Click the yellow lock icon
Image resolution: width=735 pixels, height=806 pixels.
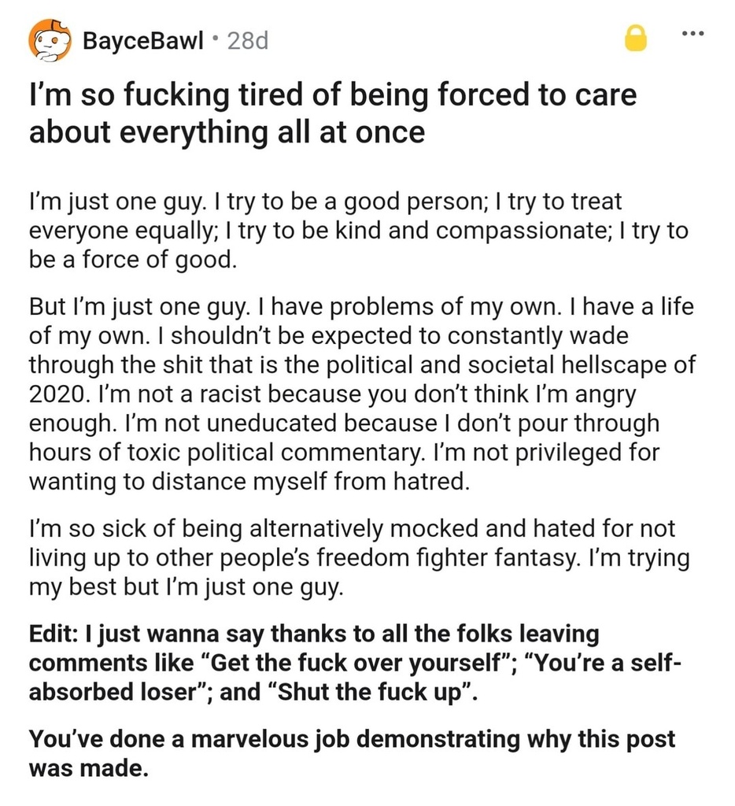(x=635, y=39)
